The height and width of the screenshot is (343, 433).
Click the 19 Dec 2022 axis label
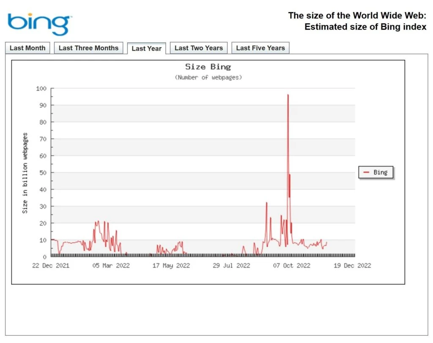[352, 265]
